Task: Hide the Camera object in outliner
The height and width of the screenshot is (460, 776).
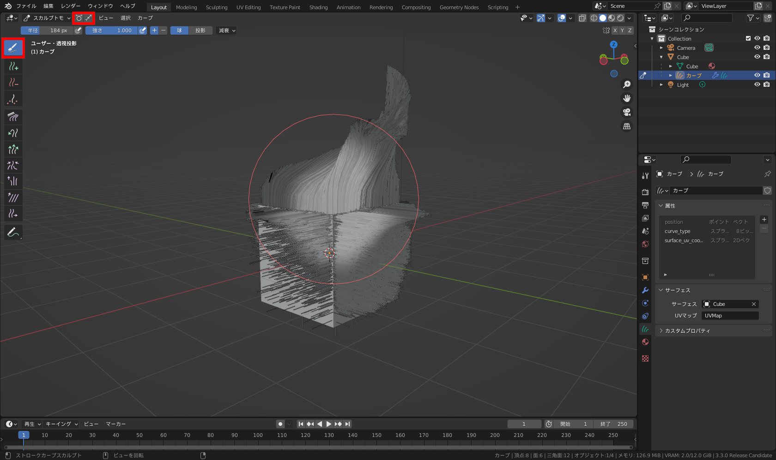Action: click(757, 48)
